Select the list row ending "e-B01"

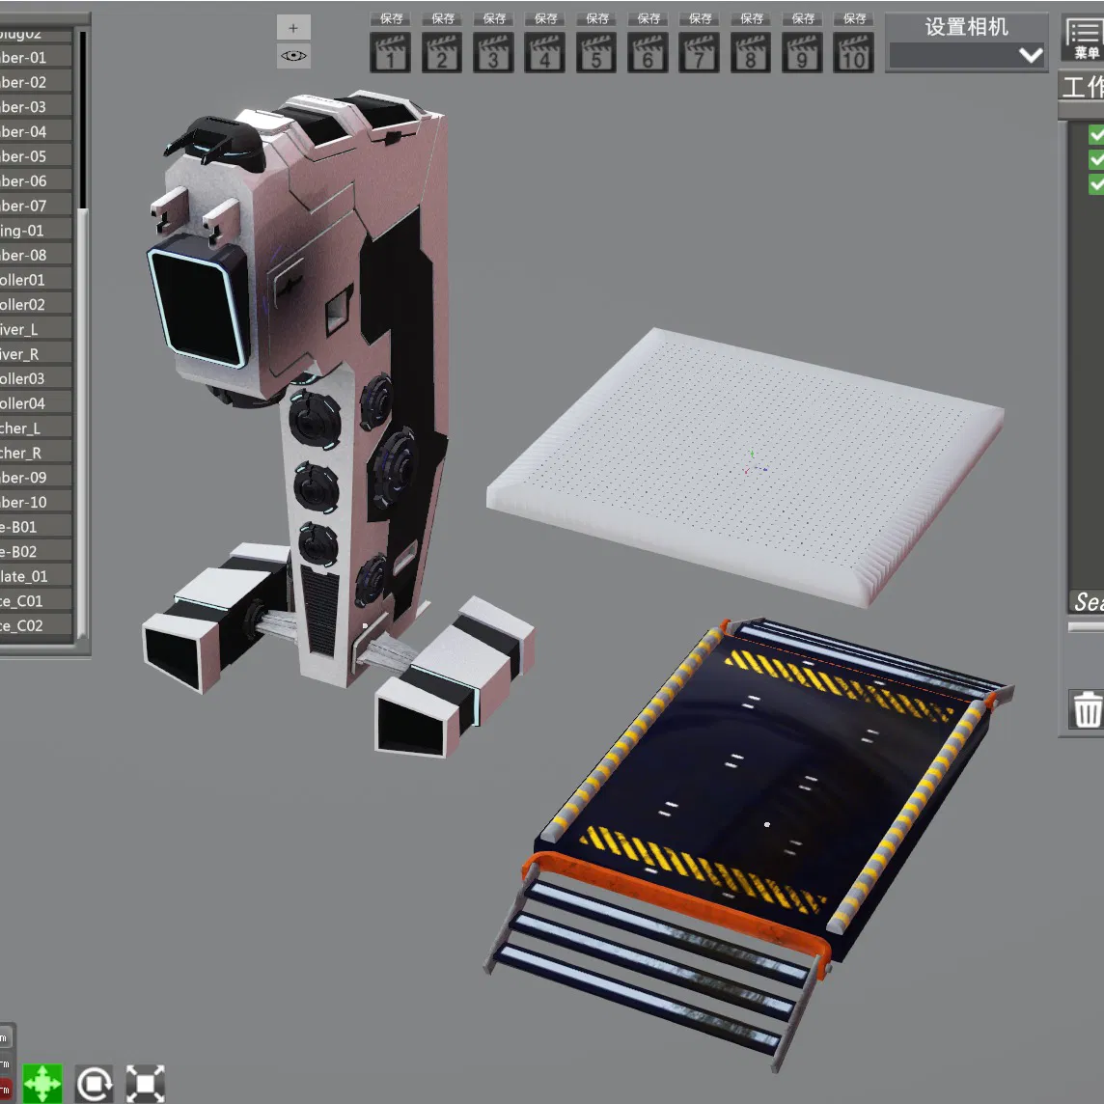click(x=35, y=527)
